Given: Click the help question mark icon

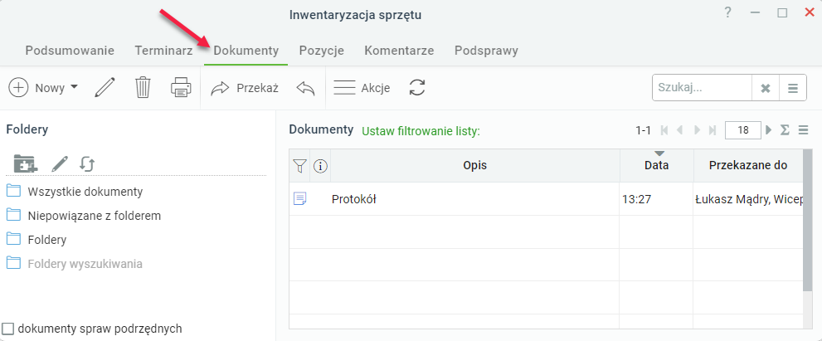Looking at the screenshot, I should [727, 12].
